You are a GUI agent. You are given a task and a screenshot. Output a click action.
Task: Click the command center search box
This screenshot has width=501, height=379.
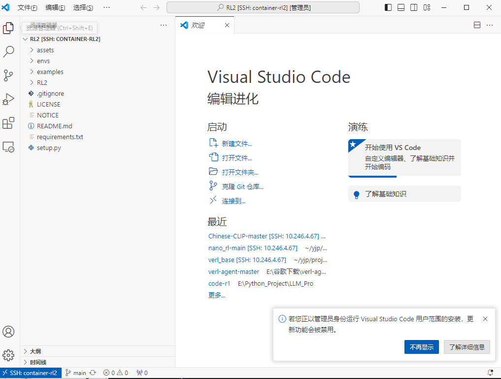pos(263,7)
